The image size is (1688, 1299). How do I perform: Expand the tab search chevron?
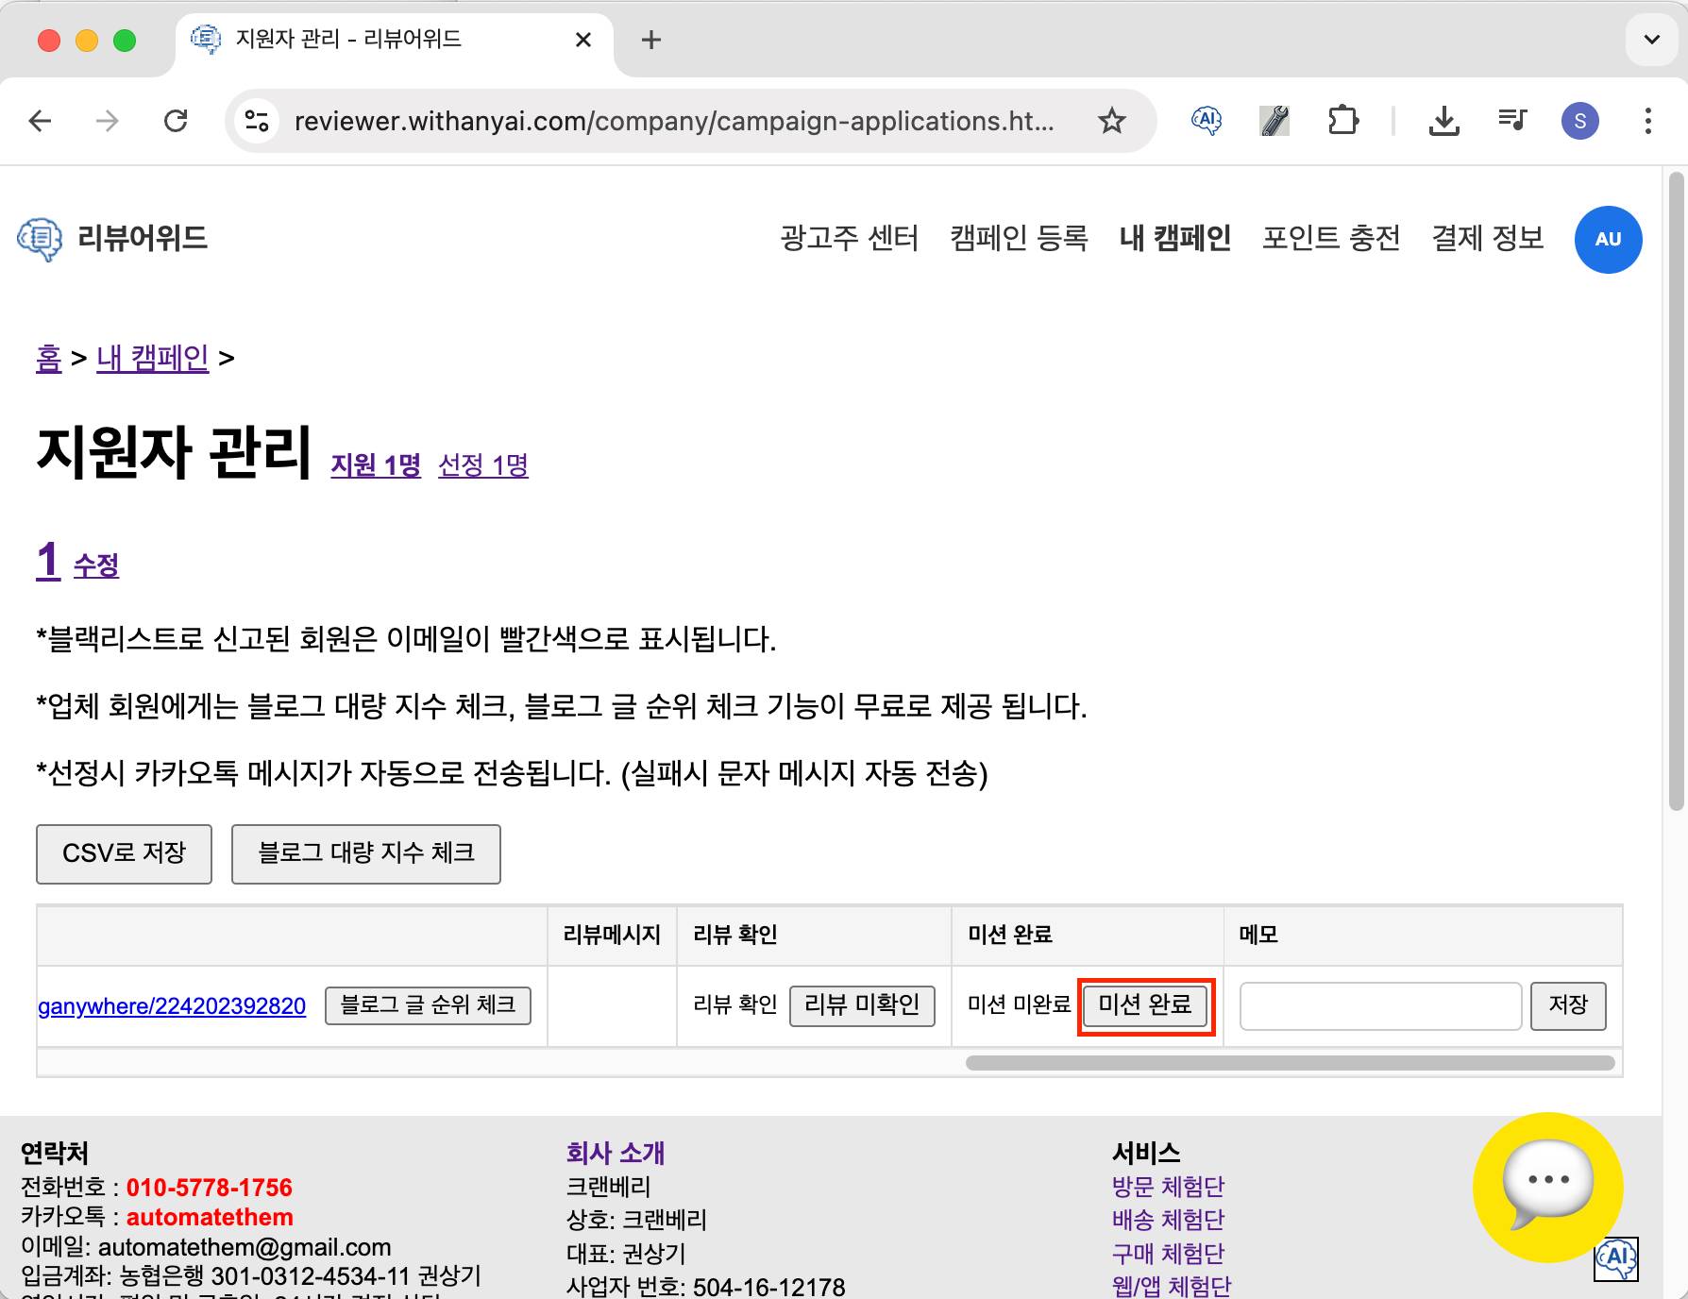[1651, 40]
